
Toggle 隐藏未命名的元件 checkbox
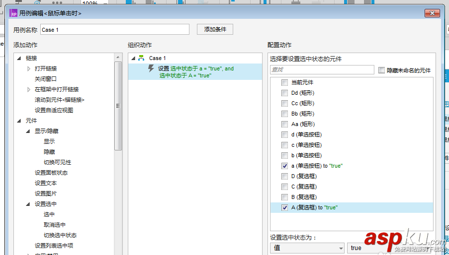pos(381,70)
